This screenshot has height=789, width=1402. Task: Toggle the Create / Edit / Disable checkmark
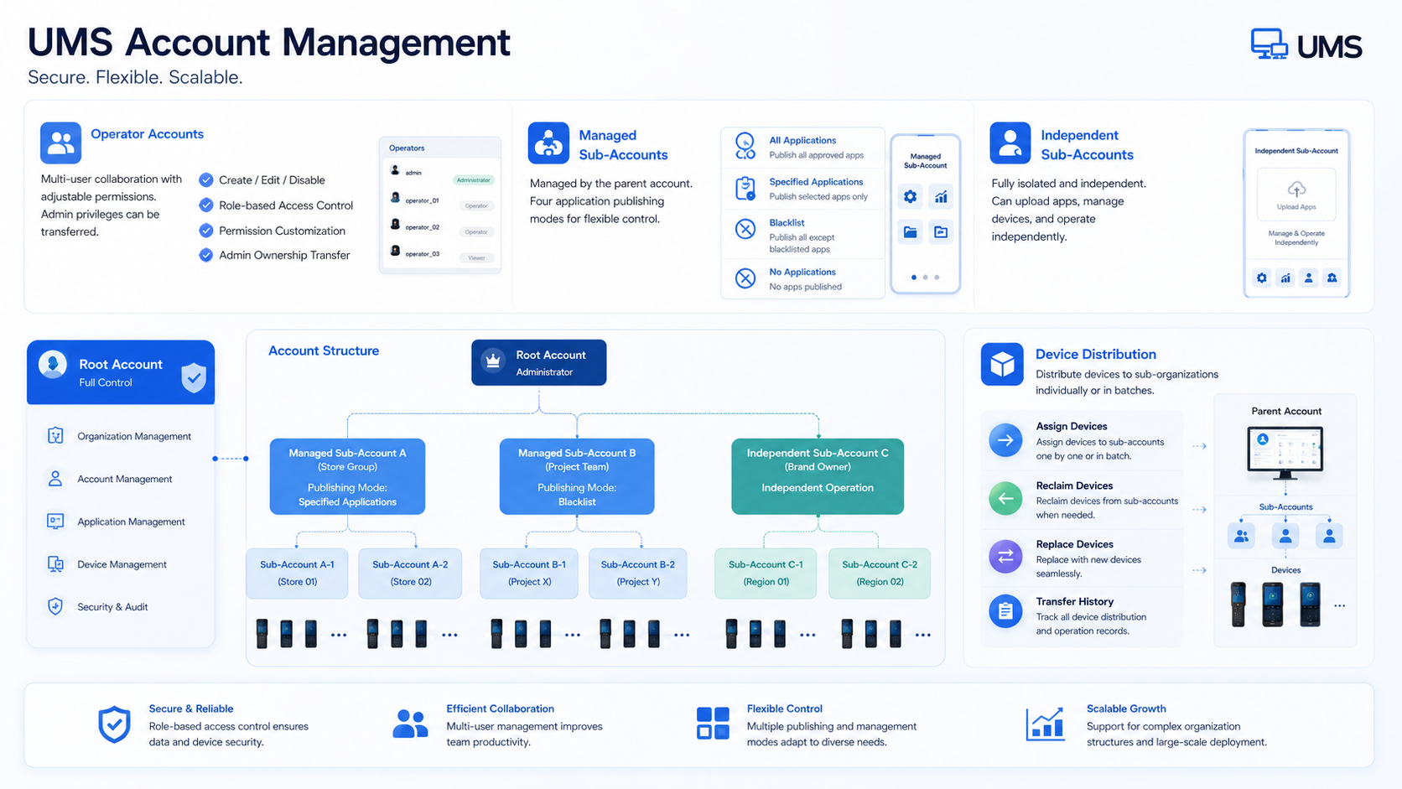(205, 179)
